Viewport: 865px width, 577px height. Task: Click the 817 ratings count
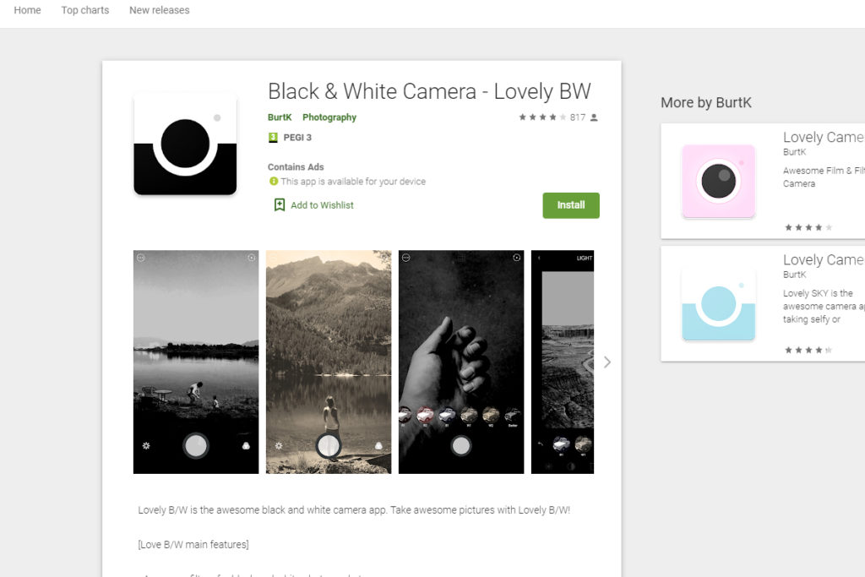[x=578, y=117]
